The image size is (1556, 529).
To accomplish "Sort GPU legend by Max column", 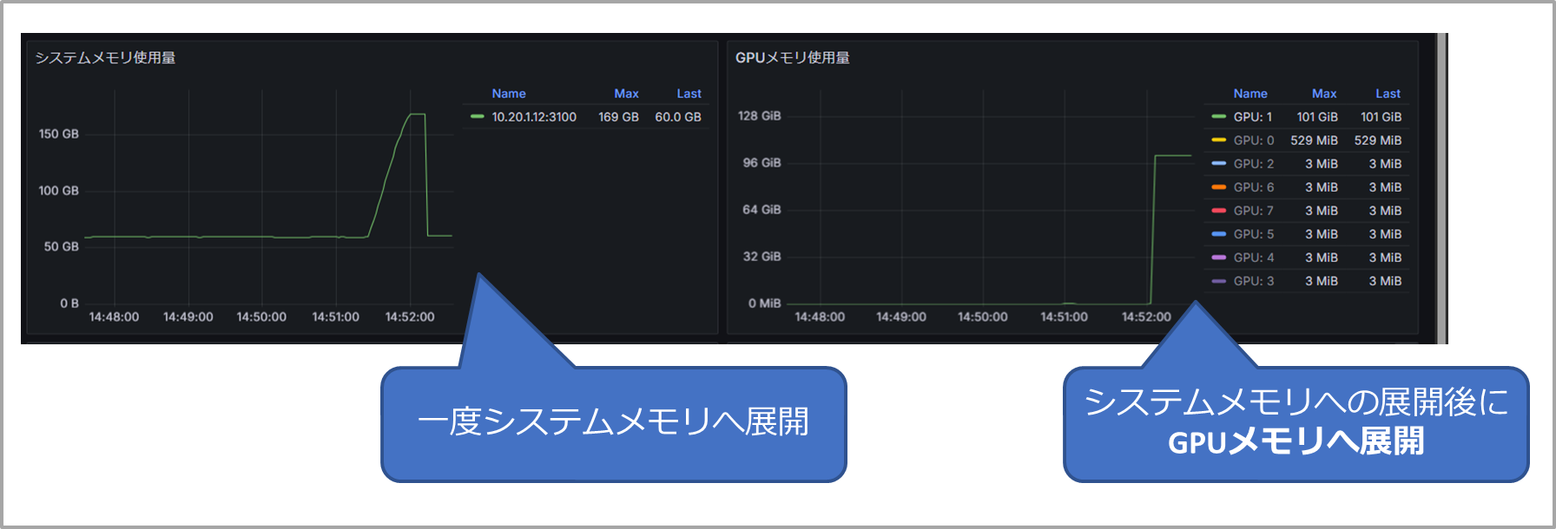I will pos(1323,94).
